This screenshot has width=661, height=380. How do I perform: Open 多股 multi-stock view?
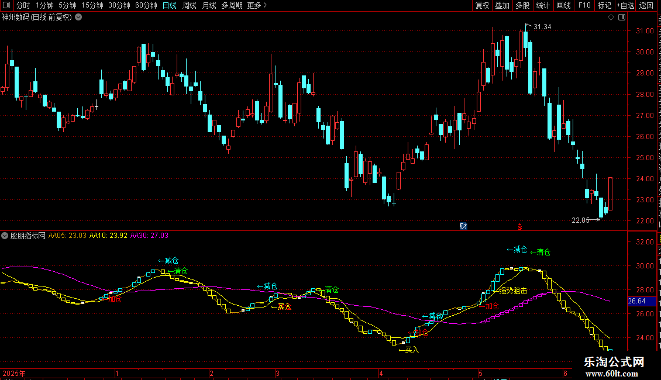(x=522, y=5)
